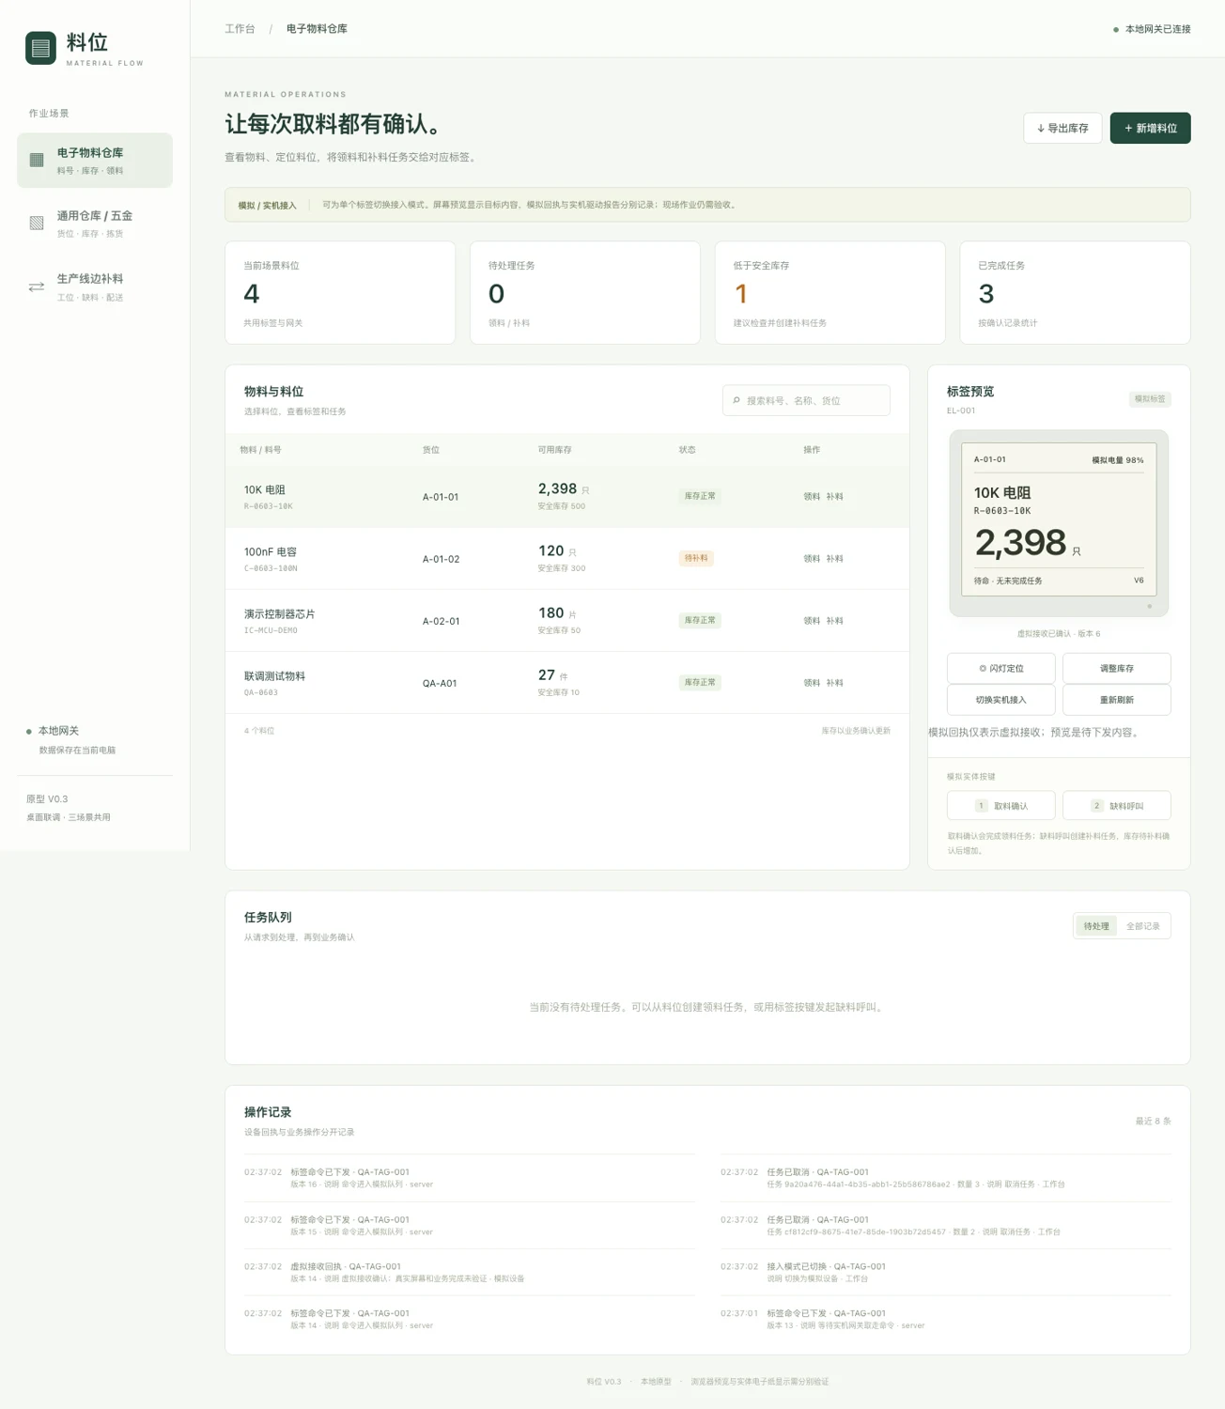Click 领料 for the 10K 电阻 row
The image size is (1225, 1409).
(x=812, y=497)
